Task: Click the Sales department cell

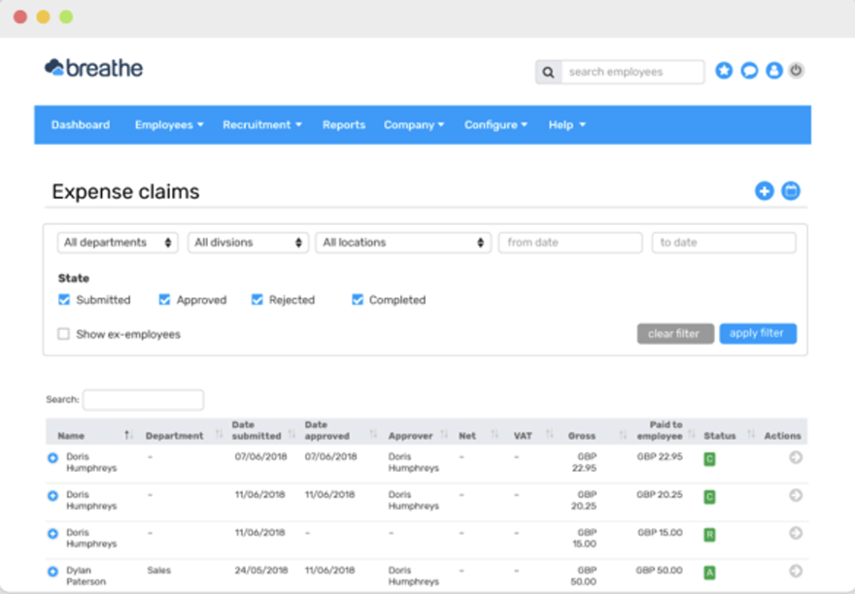Action: tap(158, 570)
